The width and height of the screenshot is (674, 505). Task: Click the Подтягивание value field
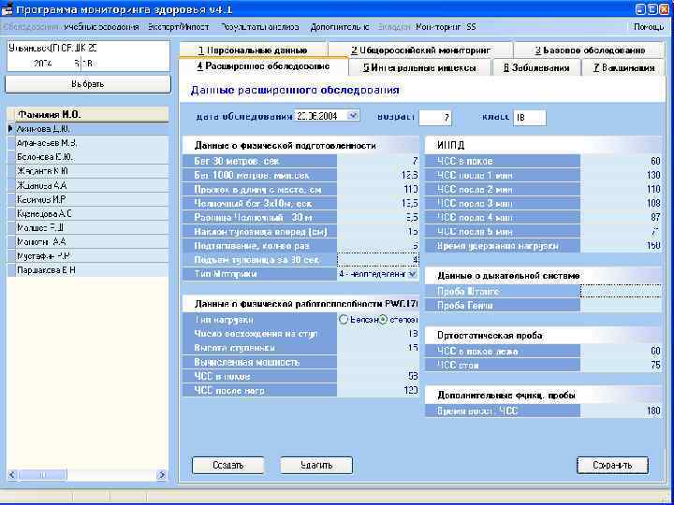(378, 246)
